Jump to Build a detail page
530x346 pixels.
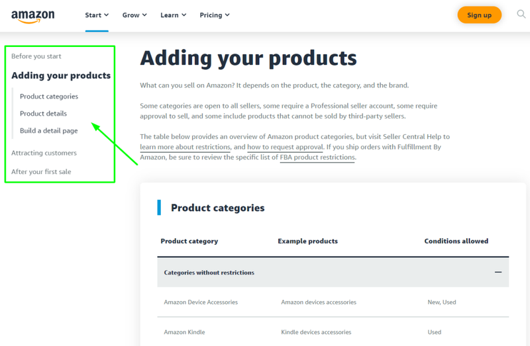(x=48, y=130)
